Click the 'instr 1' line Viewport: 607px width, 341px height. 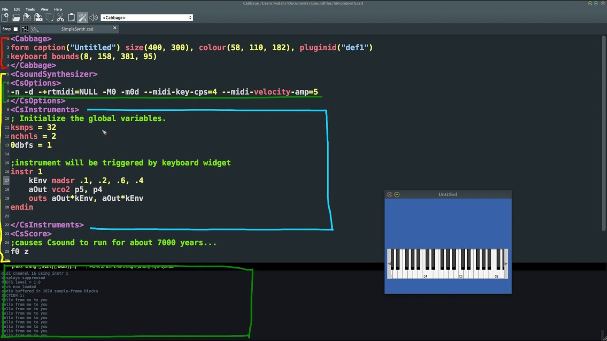point(27,171)
